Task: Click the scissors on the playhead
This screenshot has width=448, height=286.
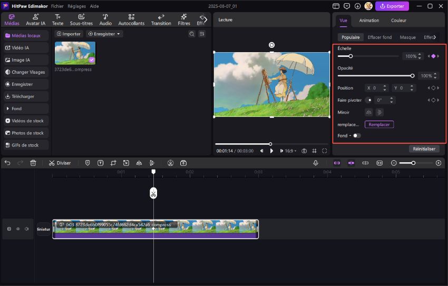Action: (153, 193)
